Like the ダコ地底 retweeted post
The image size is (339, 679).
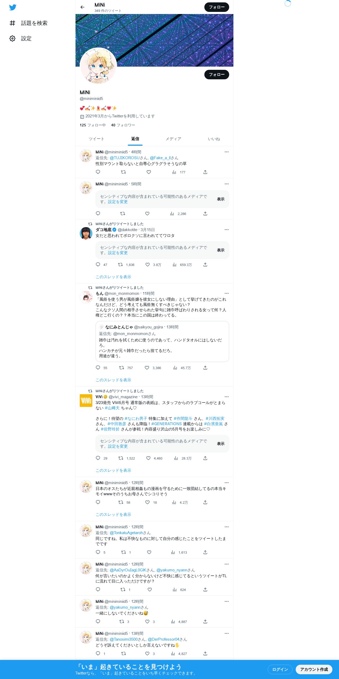(x=148, y=265)
